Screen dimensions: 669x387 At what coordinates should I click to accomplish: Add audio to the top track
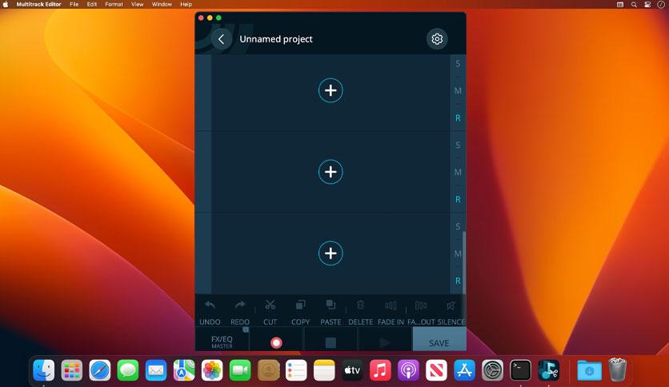330,90
